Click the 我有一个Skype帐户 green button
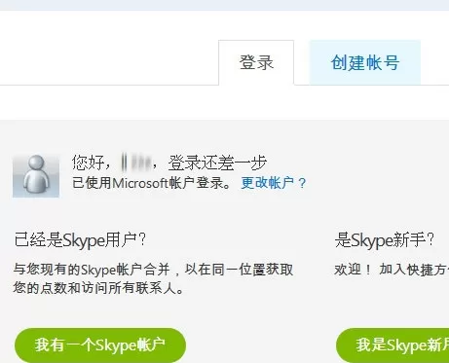449x363 pixels. pos(100,345)
